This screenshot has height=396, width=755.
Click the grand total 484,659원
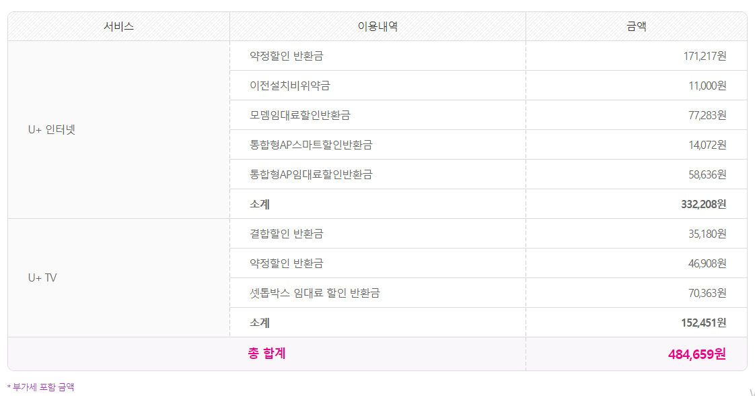696,354
